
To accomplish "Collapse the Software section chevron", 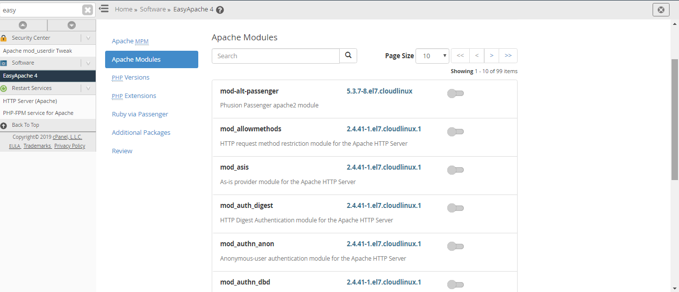I will pyautogui.click(x=88, y=63).
